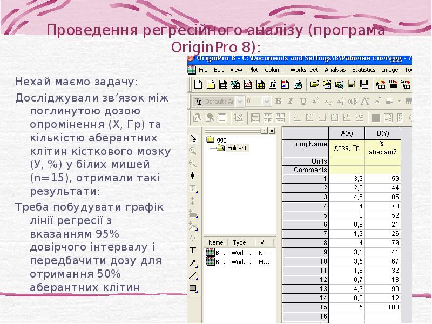Open the Statistics menu
The image size is (432, 324).
pyautogui.click(x=363, y=70)
